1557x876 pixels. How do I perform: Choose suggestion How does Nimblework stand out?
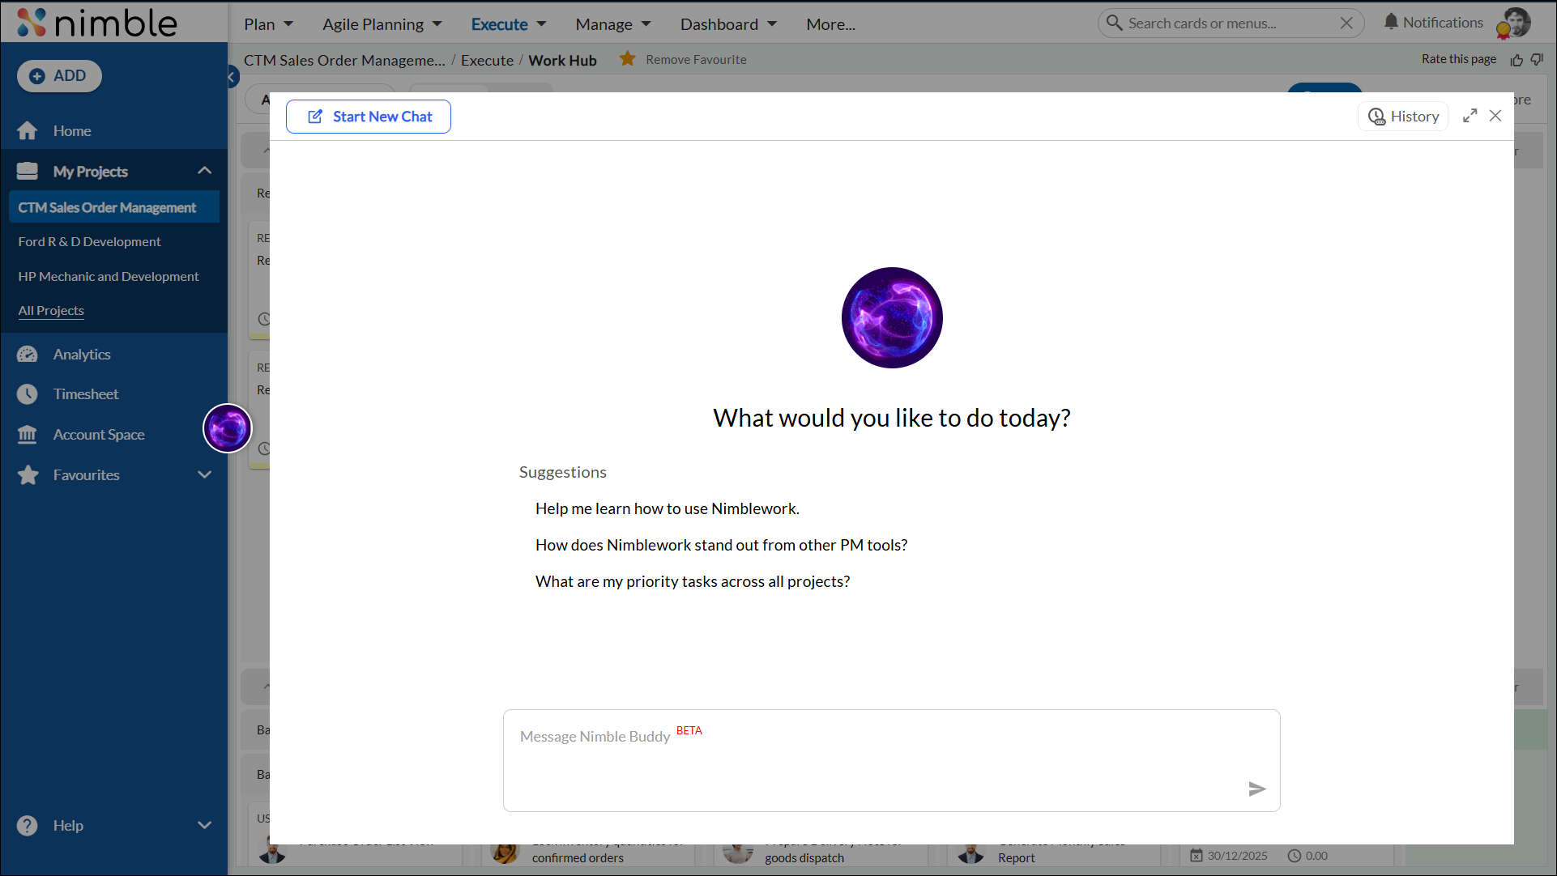pyautogui.click(x=721, y=545)
